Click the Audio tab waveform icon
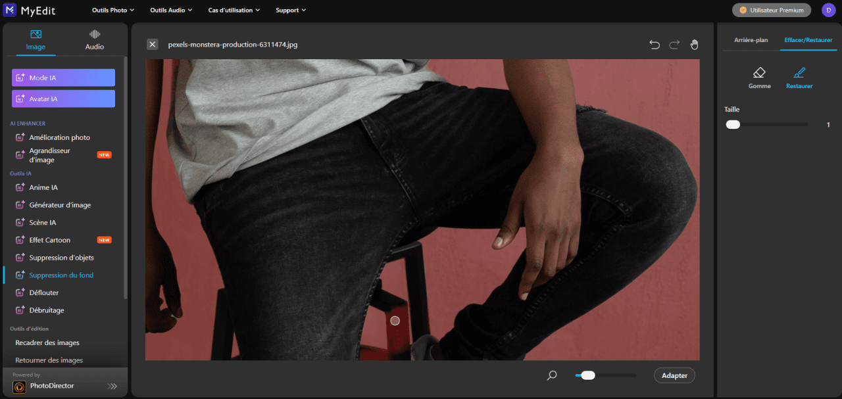The height and width of the screenshot is (399, 842). 95,34
